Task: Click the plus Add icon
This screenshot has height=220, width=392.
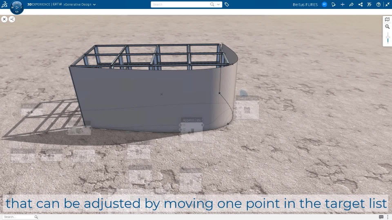Action: pyautogui.click(x=343, y=4)
